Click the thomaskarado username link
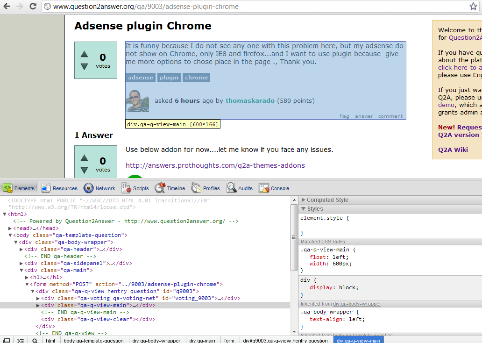Screen dimensions: 482x343 [x=250, y=100]
